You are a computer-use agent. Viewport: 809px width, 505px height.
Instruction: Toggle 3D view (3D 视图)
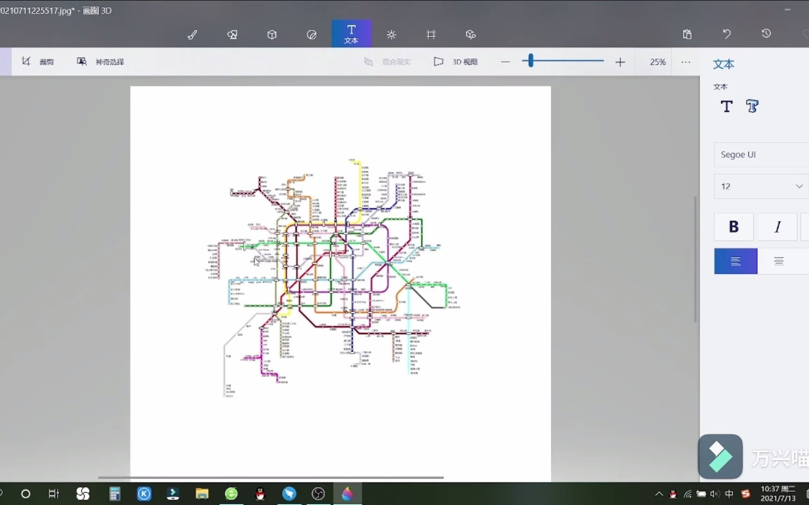coord(456,62)
